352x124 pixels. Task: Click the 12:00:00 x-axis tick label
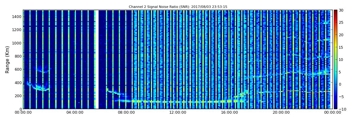[x=177, y=113]
